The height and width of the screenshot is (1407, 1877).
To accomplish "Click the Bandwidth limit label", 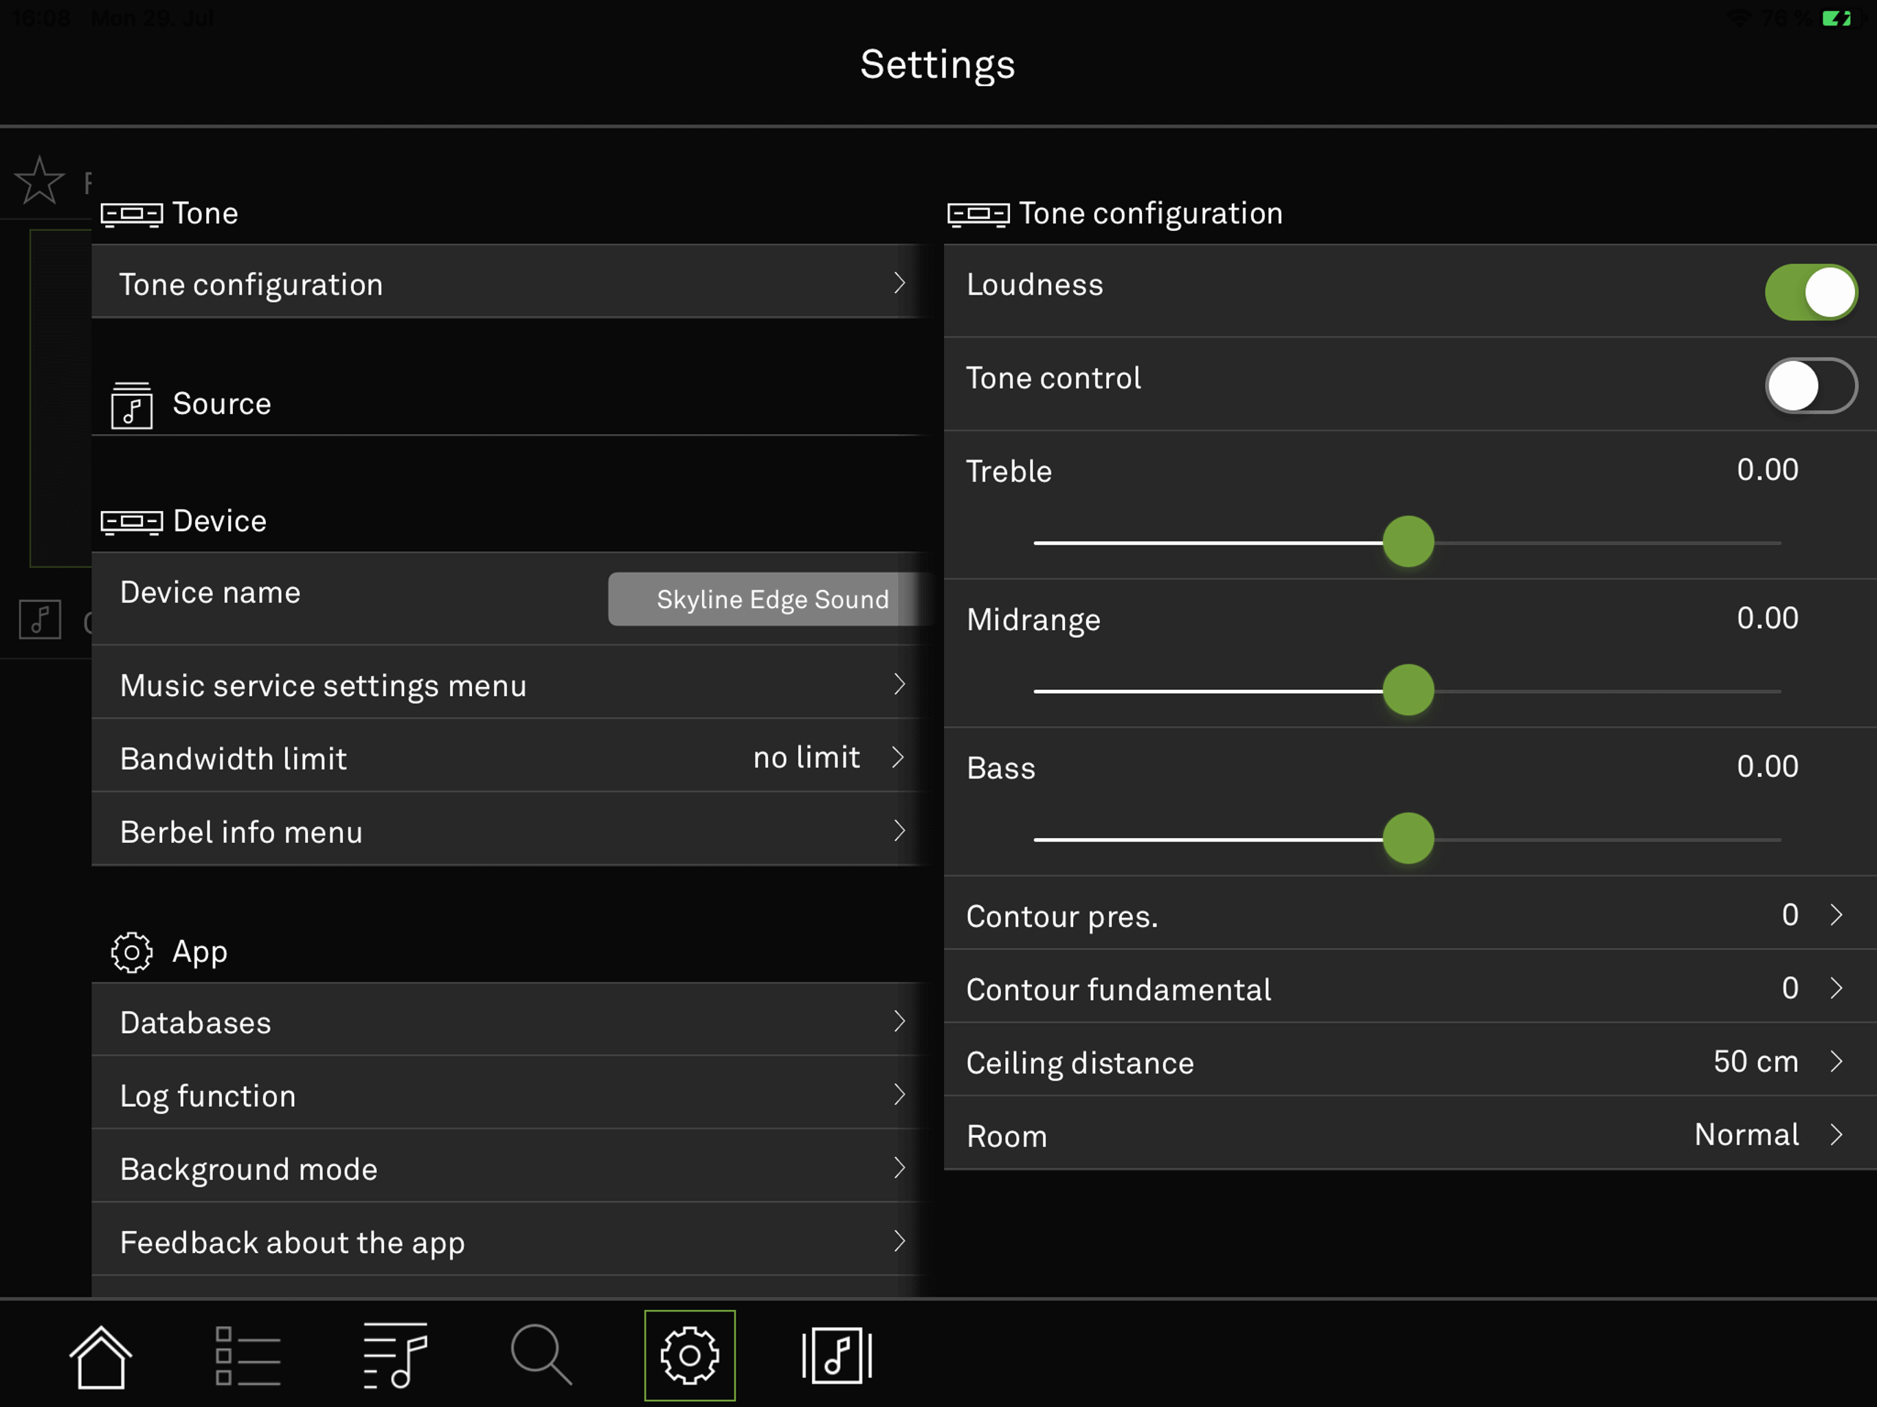I will [234, 758].
